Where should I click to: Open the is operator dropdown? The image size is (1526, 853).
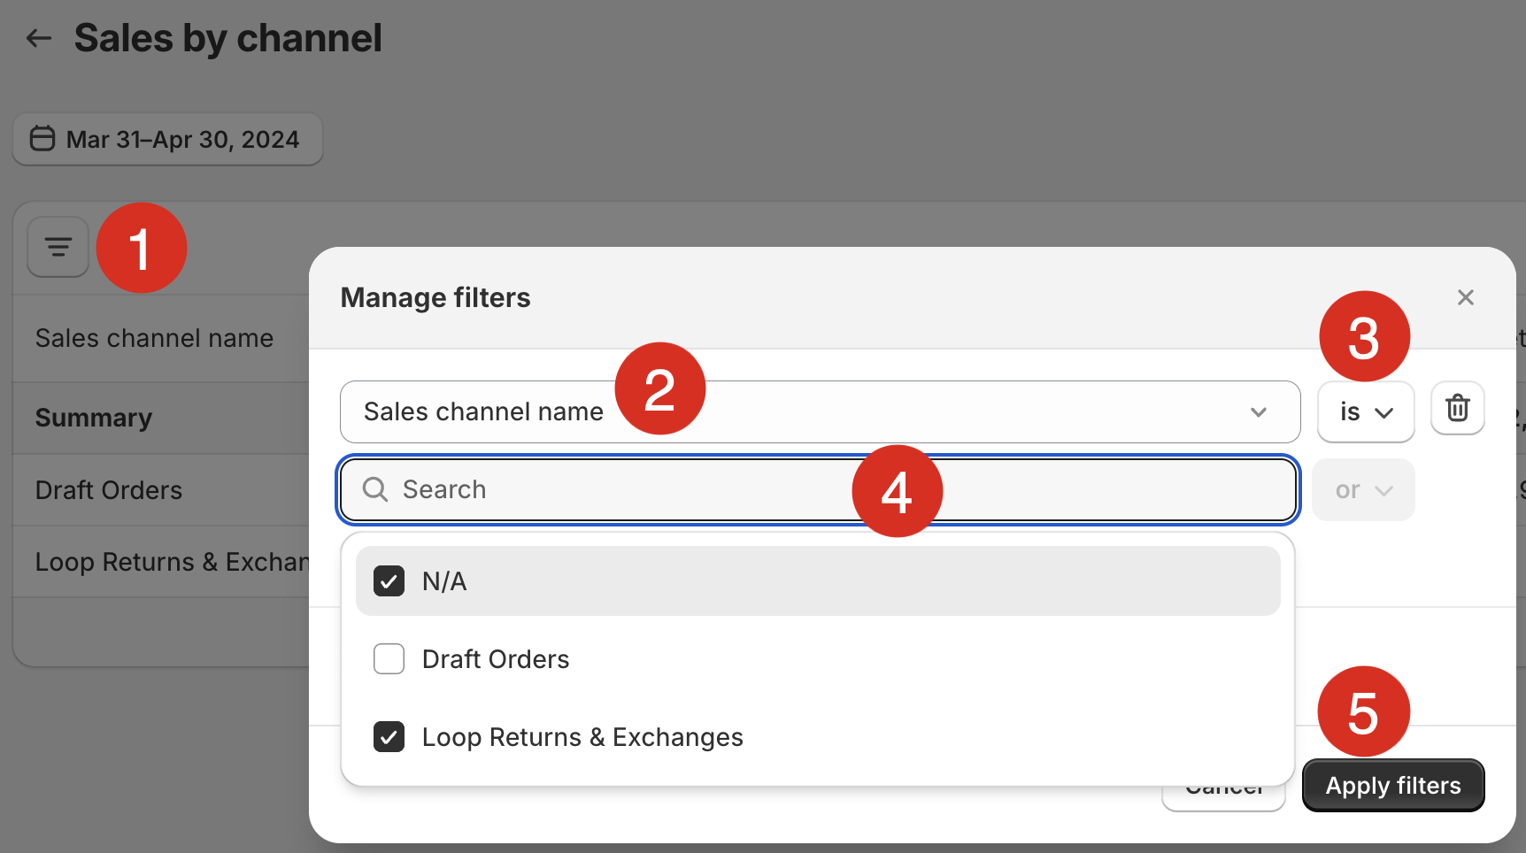[x=1365, y=411]
